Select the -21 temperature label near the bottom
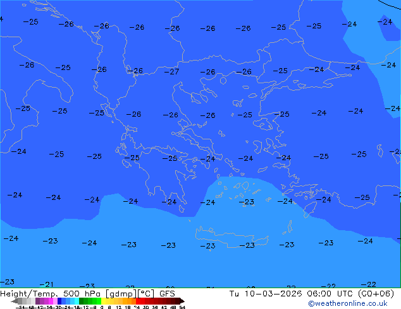This screenshot has width=401, height=309. pyautogui.click(x=46, y=284)
